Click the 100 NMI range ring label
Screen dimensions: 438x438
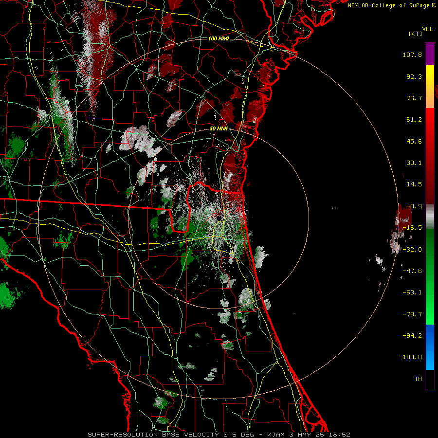[x=219, y=38]
